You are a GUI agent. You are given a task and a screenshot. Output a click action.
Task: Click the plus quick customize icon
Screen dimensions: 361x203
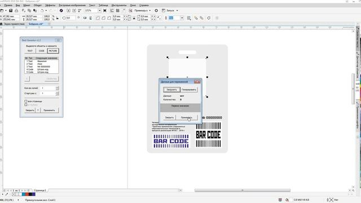pyautogui.click(x=217, y=18)
